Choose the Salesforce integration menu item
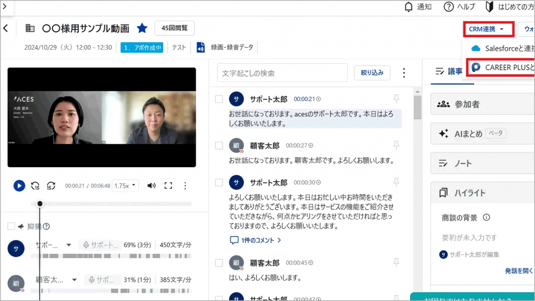Viewport: 535px width, 301px height. 503,48
